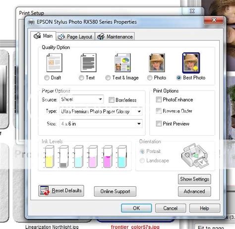This screenshot has width=235, height=229.
Task: Click the frontier_color57s.jpg file name
Action: click(135, 227)
